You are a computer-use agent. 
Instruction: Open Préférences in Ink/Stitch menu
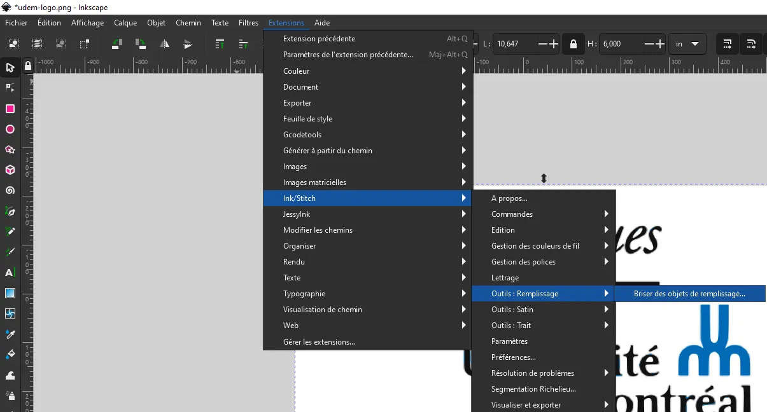coord(544,357)
